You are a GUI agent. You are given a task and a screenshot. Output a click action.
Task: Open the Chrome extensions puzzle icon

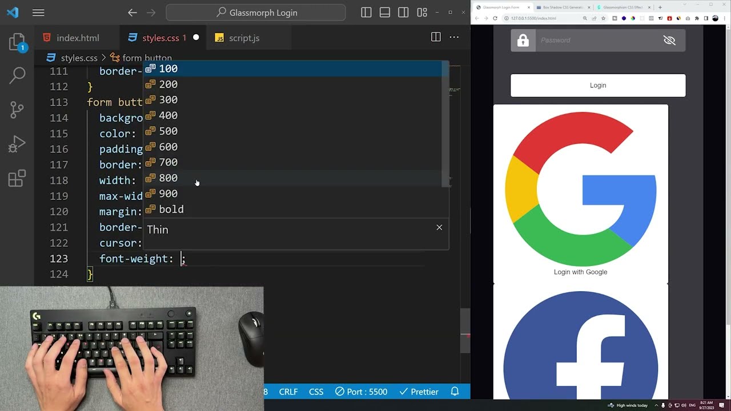[x=697, y=18]
